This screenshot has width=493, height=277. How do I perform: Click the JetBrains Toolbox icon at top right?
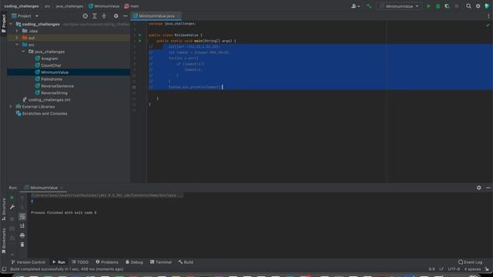tap(488, 6)
